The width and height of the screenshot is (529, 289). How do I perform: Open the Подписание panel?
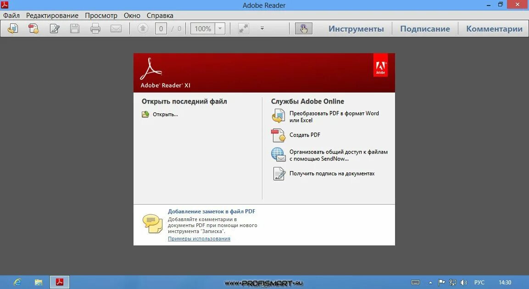[x=425, y=29]
